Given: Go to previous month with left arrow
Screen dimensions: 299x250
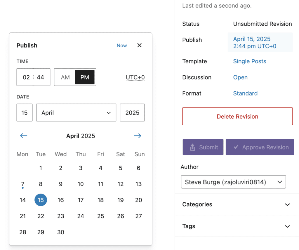Looking at the screenshot, I should pyautogui.click(x=24, y=136).
